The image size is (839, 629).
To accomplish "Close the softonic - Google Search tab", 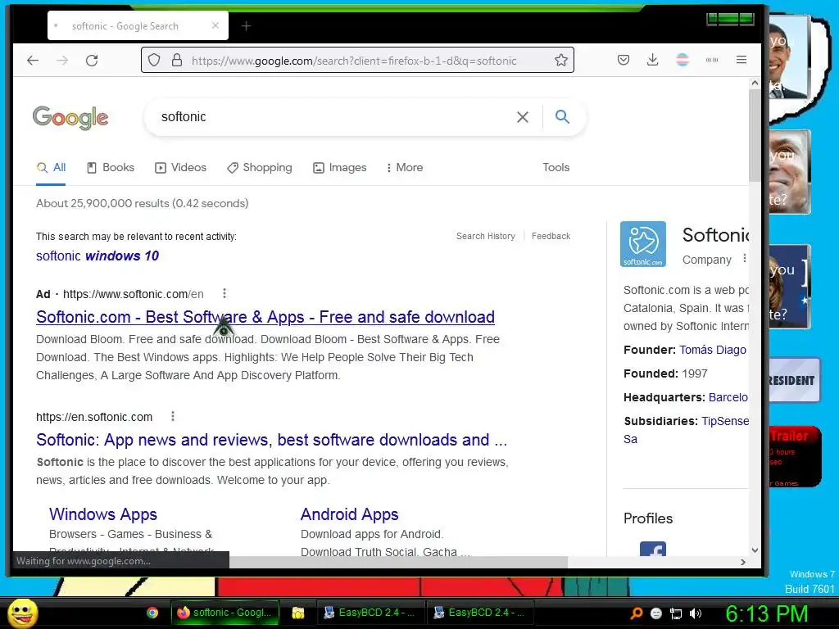I will [215, 25].
